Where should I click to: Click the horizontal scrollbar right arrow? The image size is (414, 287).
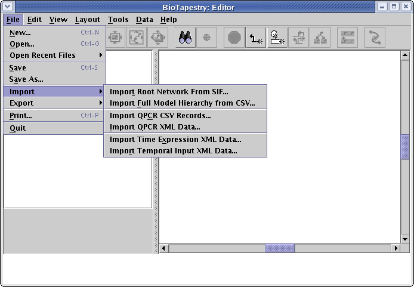click(396, 248)
